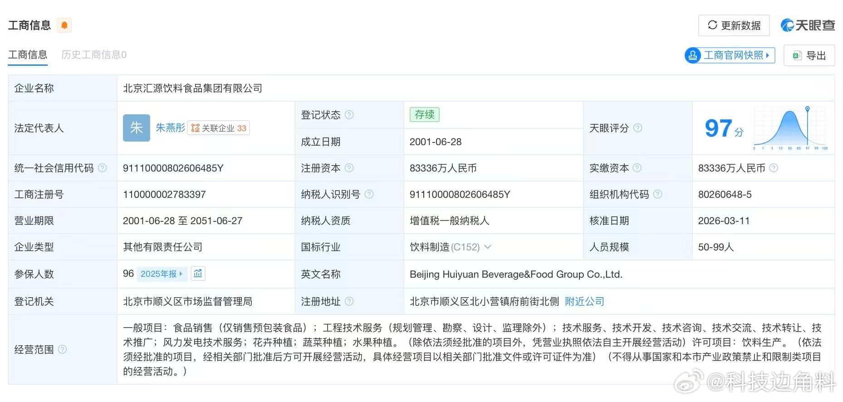843x402 pixels.
Task: Click help icon beside 经营范围
Action: (x=63, y=349)
